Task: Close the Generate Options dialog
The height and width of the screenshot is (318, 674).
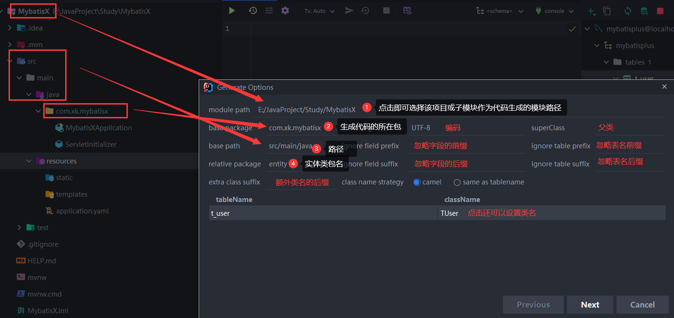Action: coord(664,87)
